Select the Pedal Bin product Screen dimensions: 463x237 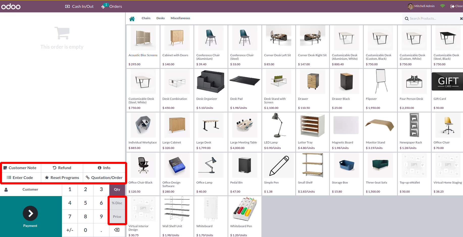coord(245,174)
